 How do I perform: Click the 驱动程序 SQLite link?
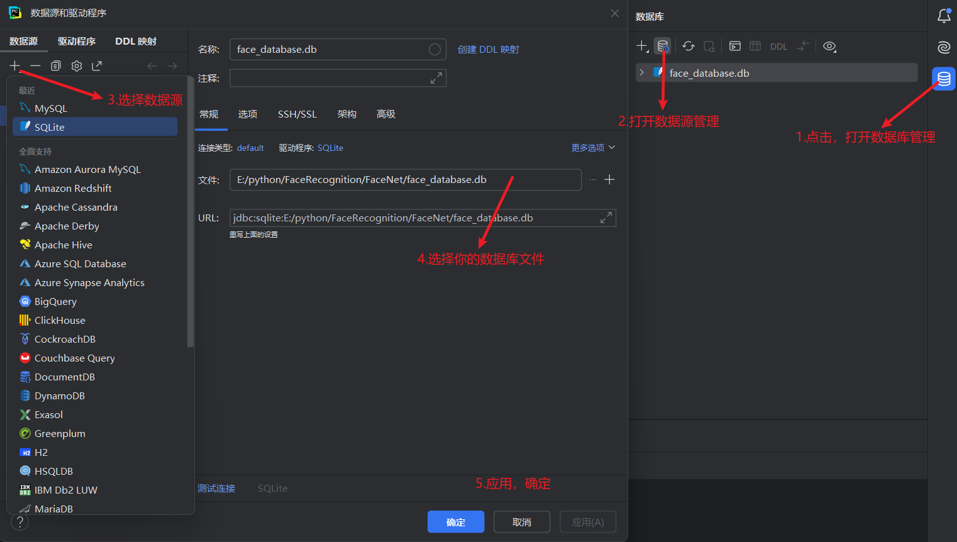330,148
